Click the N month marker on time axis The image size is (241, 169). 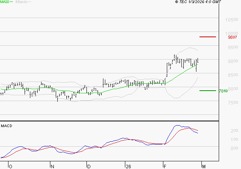pos(52,167)
